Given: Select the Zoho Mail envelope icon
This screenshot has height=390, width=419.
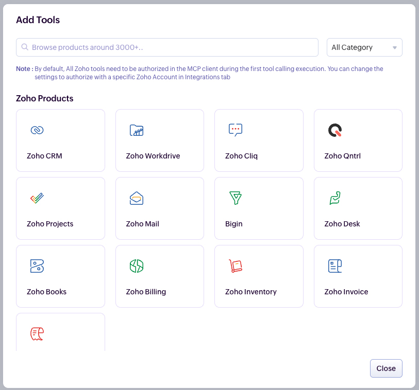Looking at the screenshot, I should pos(137,198).
